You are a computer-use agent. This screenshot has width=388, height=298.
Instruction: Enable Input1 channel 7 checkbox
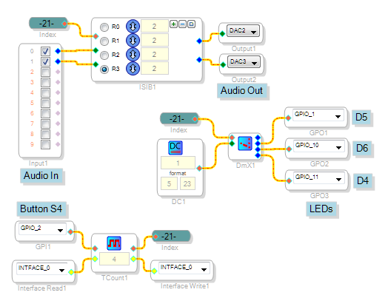45,123
